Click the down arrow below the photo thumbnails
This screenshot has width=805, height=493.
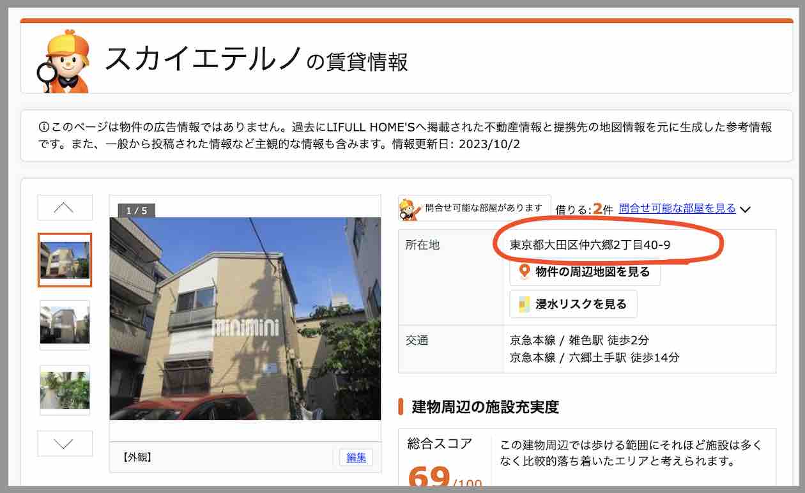64,443
